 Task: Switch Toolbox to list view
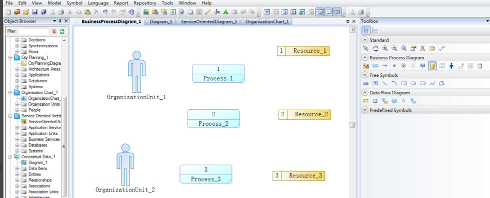tap(375, 30)
